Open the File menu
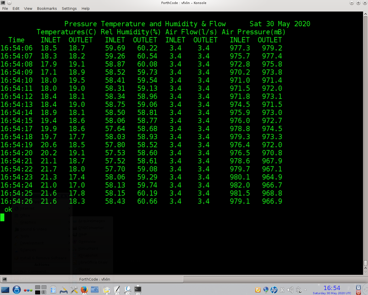368x295 pixels. (5, 8)
